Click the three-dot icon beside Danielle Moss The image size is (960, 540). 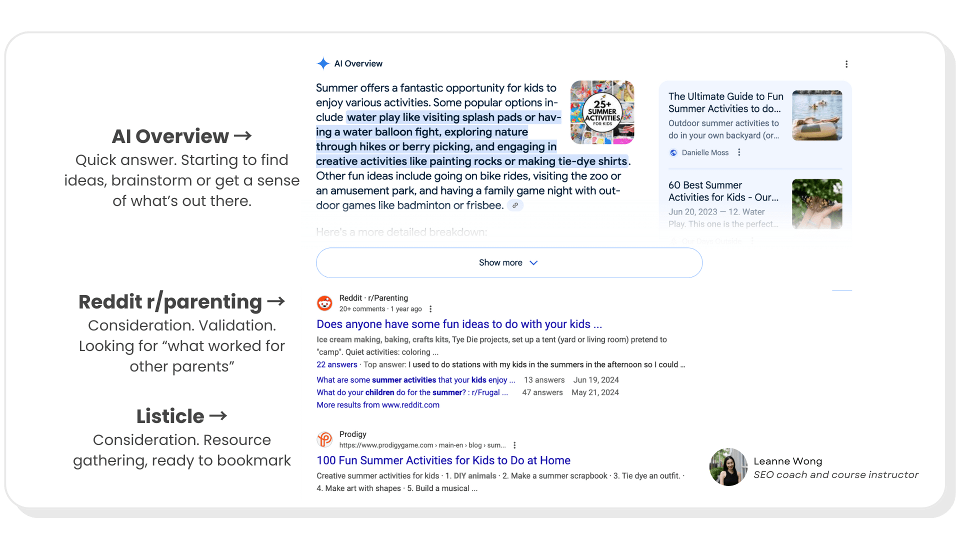point(739,152)
